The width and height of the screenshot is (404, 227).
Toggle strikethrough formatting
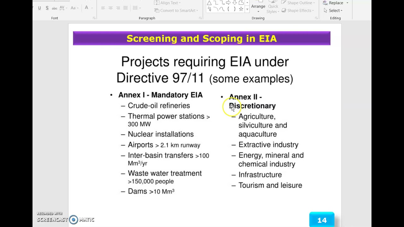pyautogui.click(x=54, y=8)
